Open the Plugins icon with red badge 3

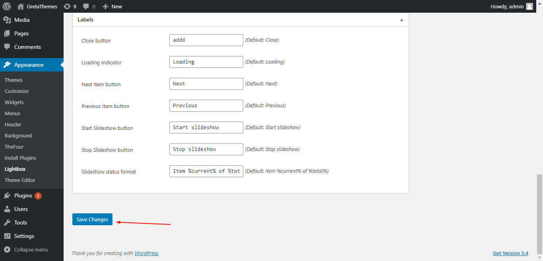(7, 195)
